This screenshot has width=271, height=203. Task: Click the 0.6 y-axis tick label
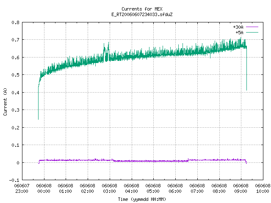coord(15,58)
